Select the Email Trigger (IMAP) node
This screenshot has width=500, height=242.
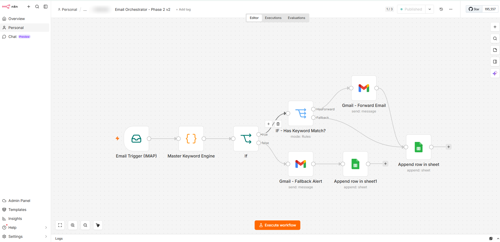[x=136, y=139]
